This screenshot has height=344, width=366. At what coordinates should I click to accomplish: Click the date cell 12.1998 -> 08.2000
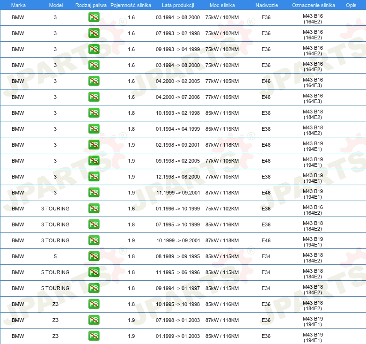click(178, 177)
